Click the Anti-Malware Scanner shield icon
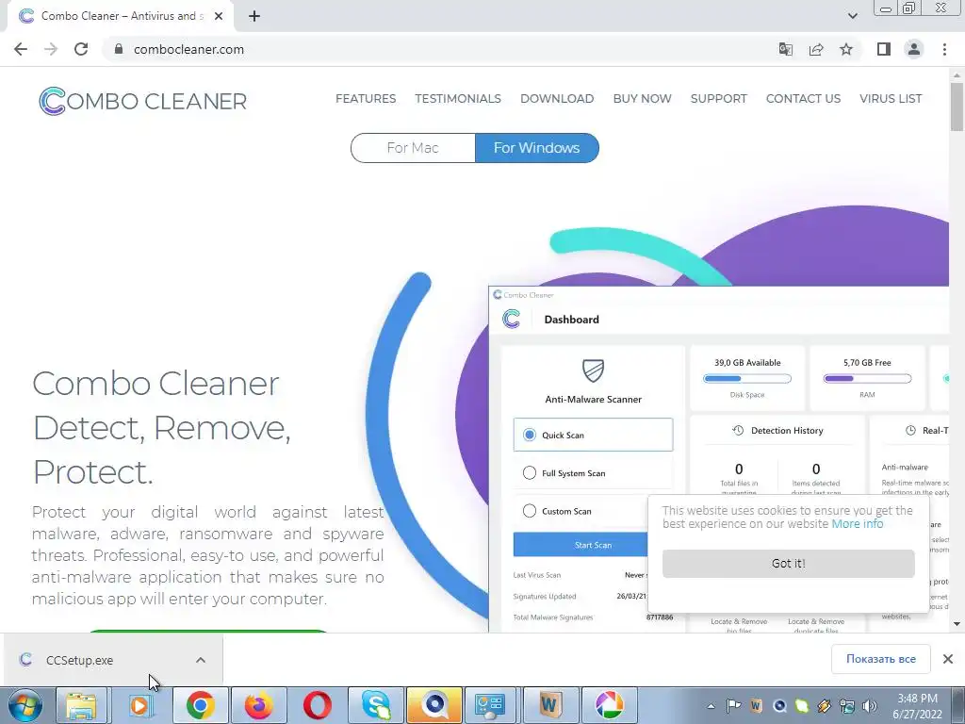 [x=594, y=370]
